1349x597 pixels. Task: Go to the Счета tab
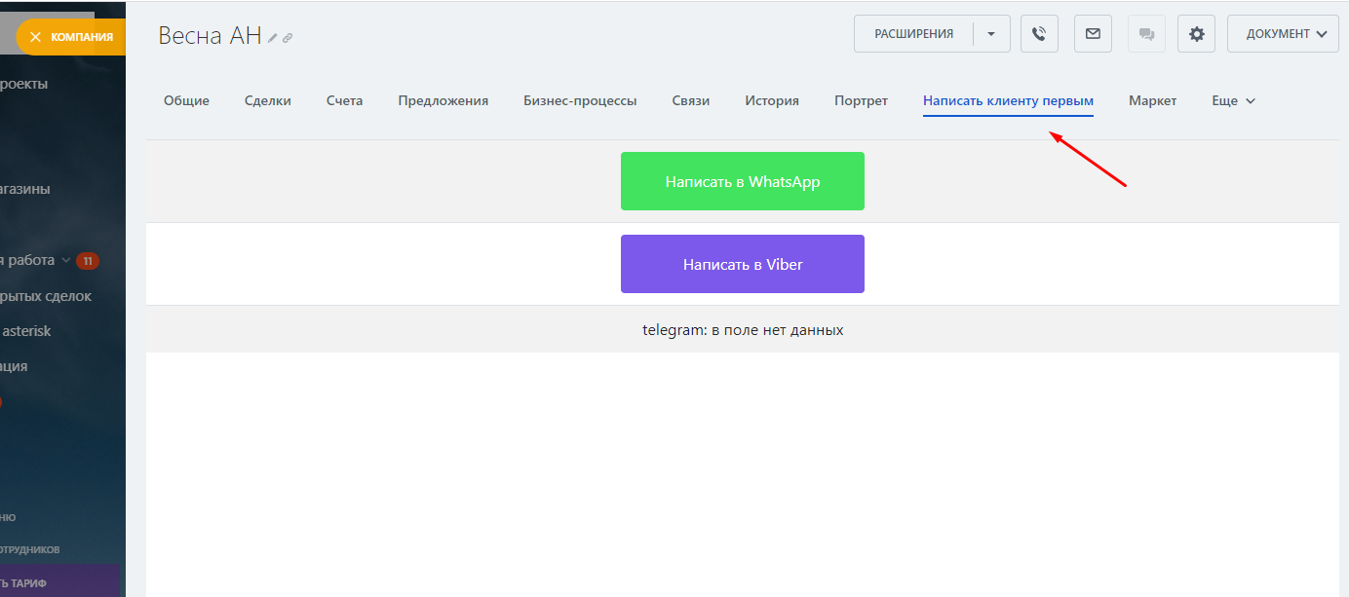pos(344,100)
